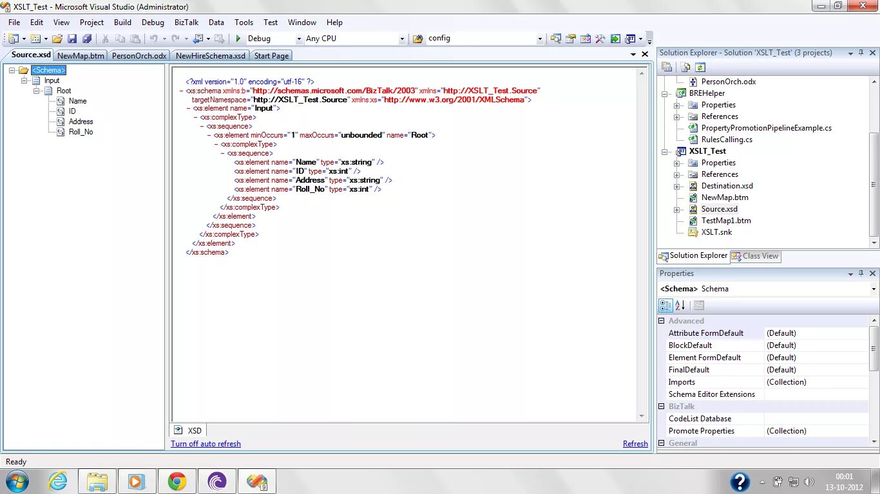Collapse the Input node in schema tree
The height and width of the screenshot is (494, 880).
coord(24,80)
